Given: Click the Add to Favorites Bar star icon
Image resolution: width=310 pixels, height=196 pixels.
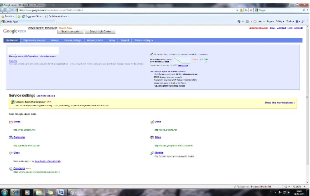Looking at the screenshot, I should (x=19, y=16).
